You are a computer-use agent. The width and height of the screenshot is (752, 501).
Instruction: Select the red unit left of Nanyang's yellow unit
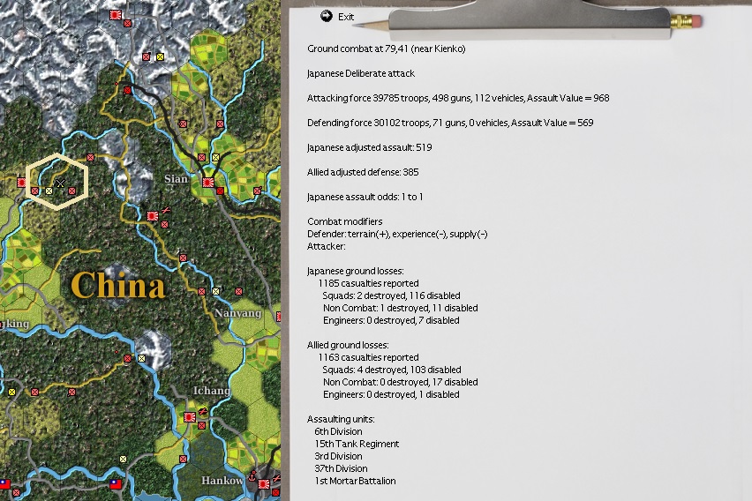pyautogui.click(x=201, y=291)
